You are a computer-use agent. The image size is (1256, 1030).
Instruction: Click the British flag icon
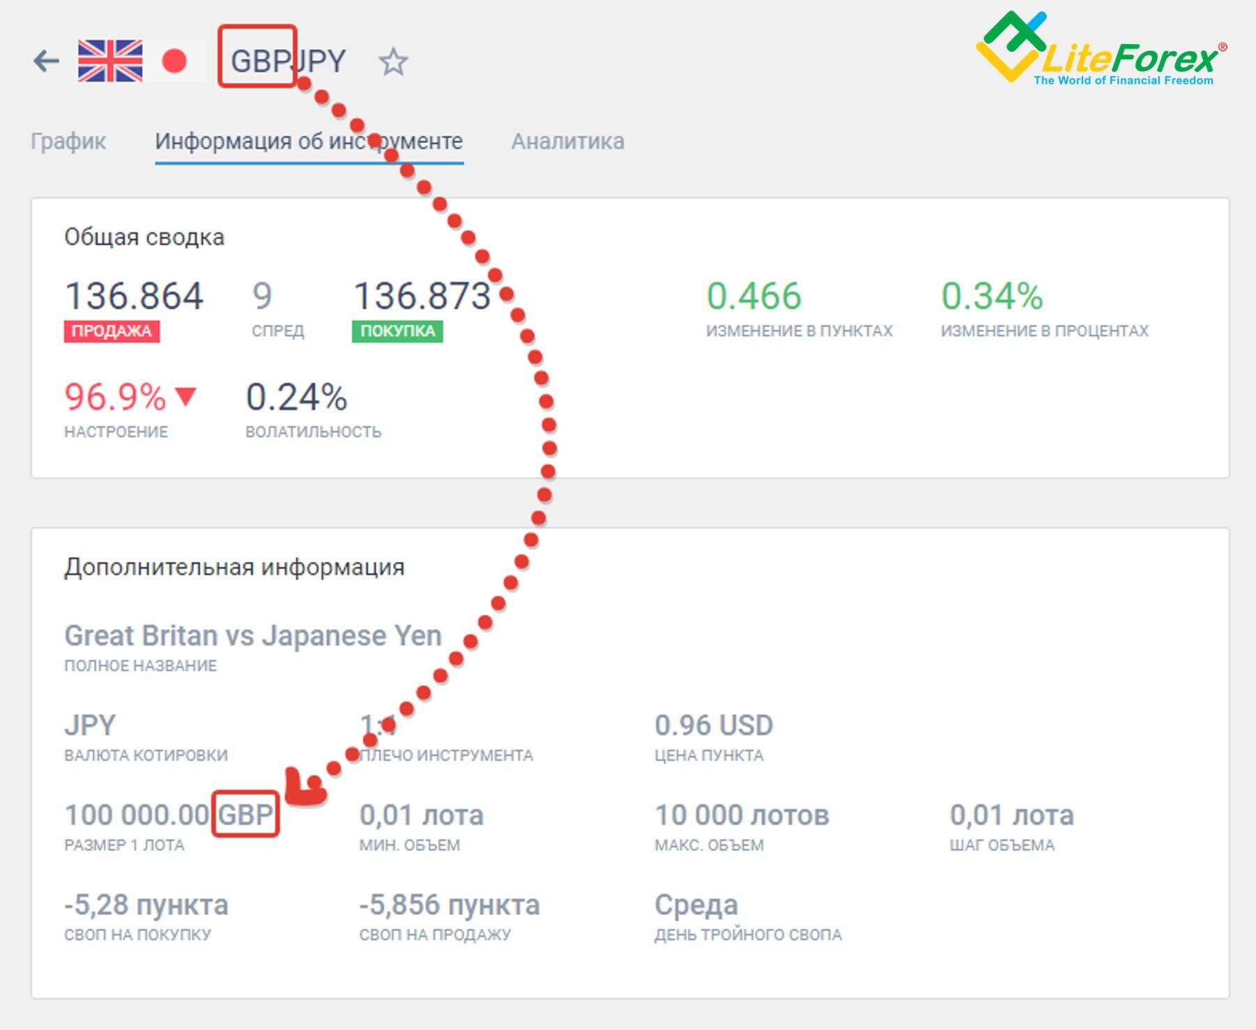pyautogui.click(x=110, y=61)
